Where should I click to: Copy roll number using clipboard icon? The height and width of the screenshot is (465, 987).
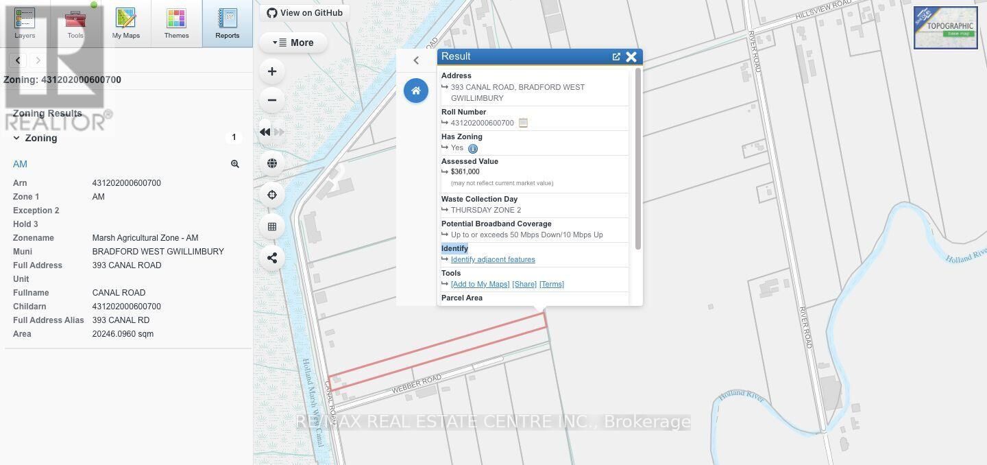coord(523,123)
